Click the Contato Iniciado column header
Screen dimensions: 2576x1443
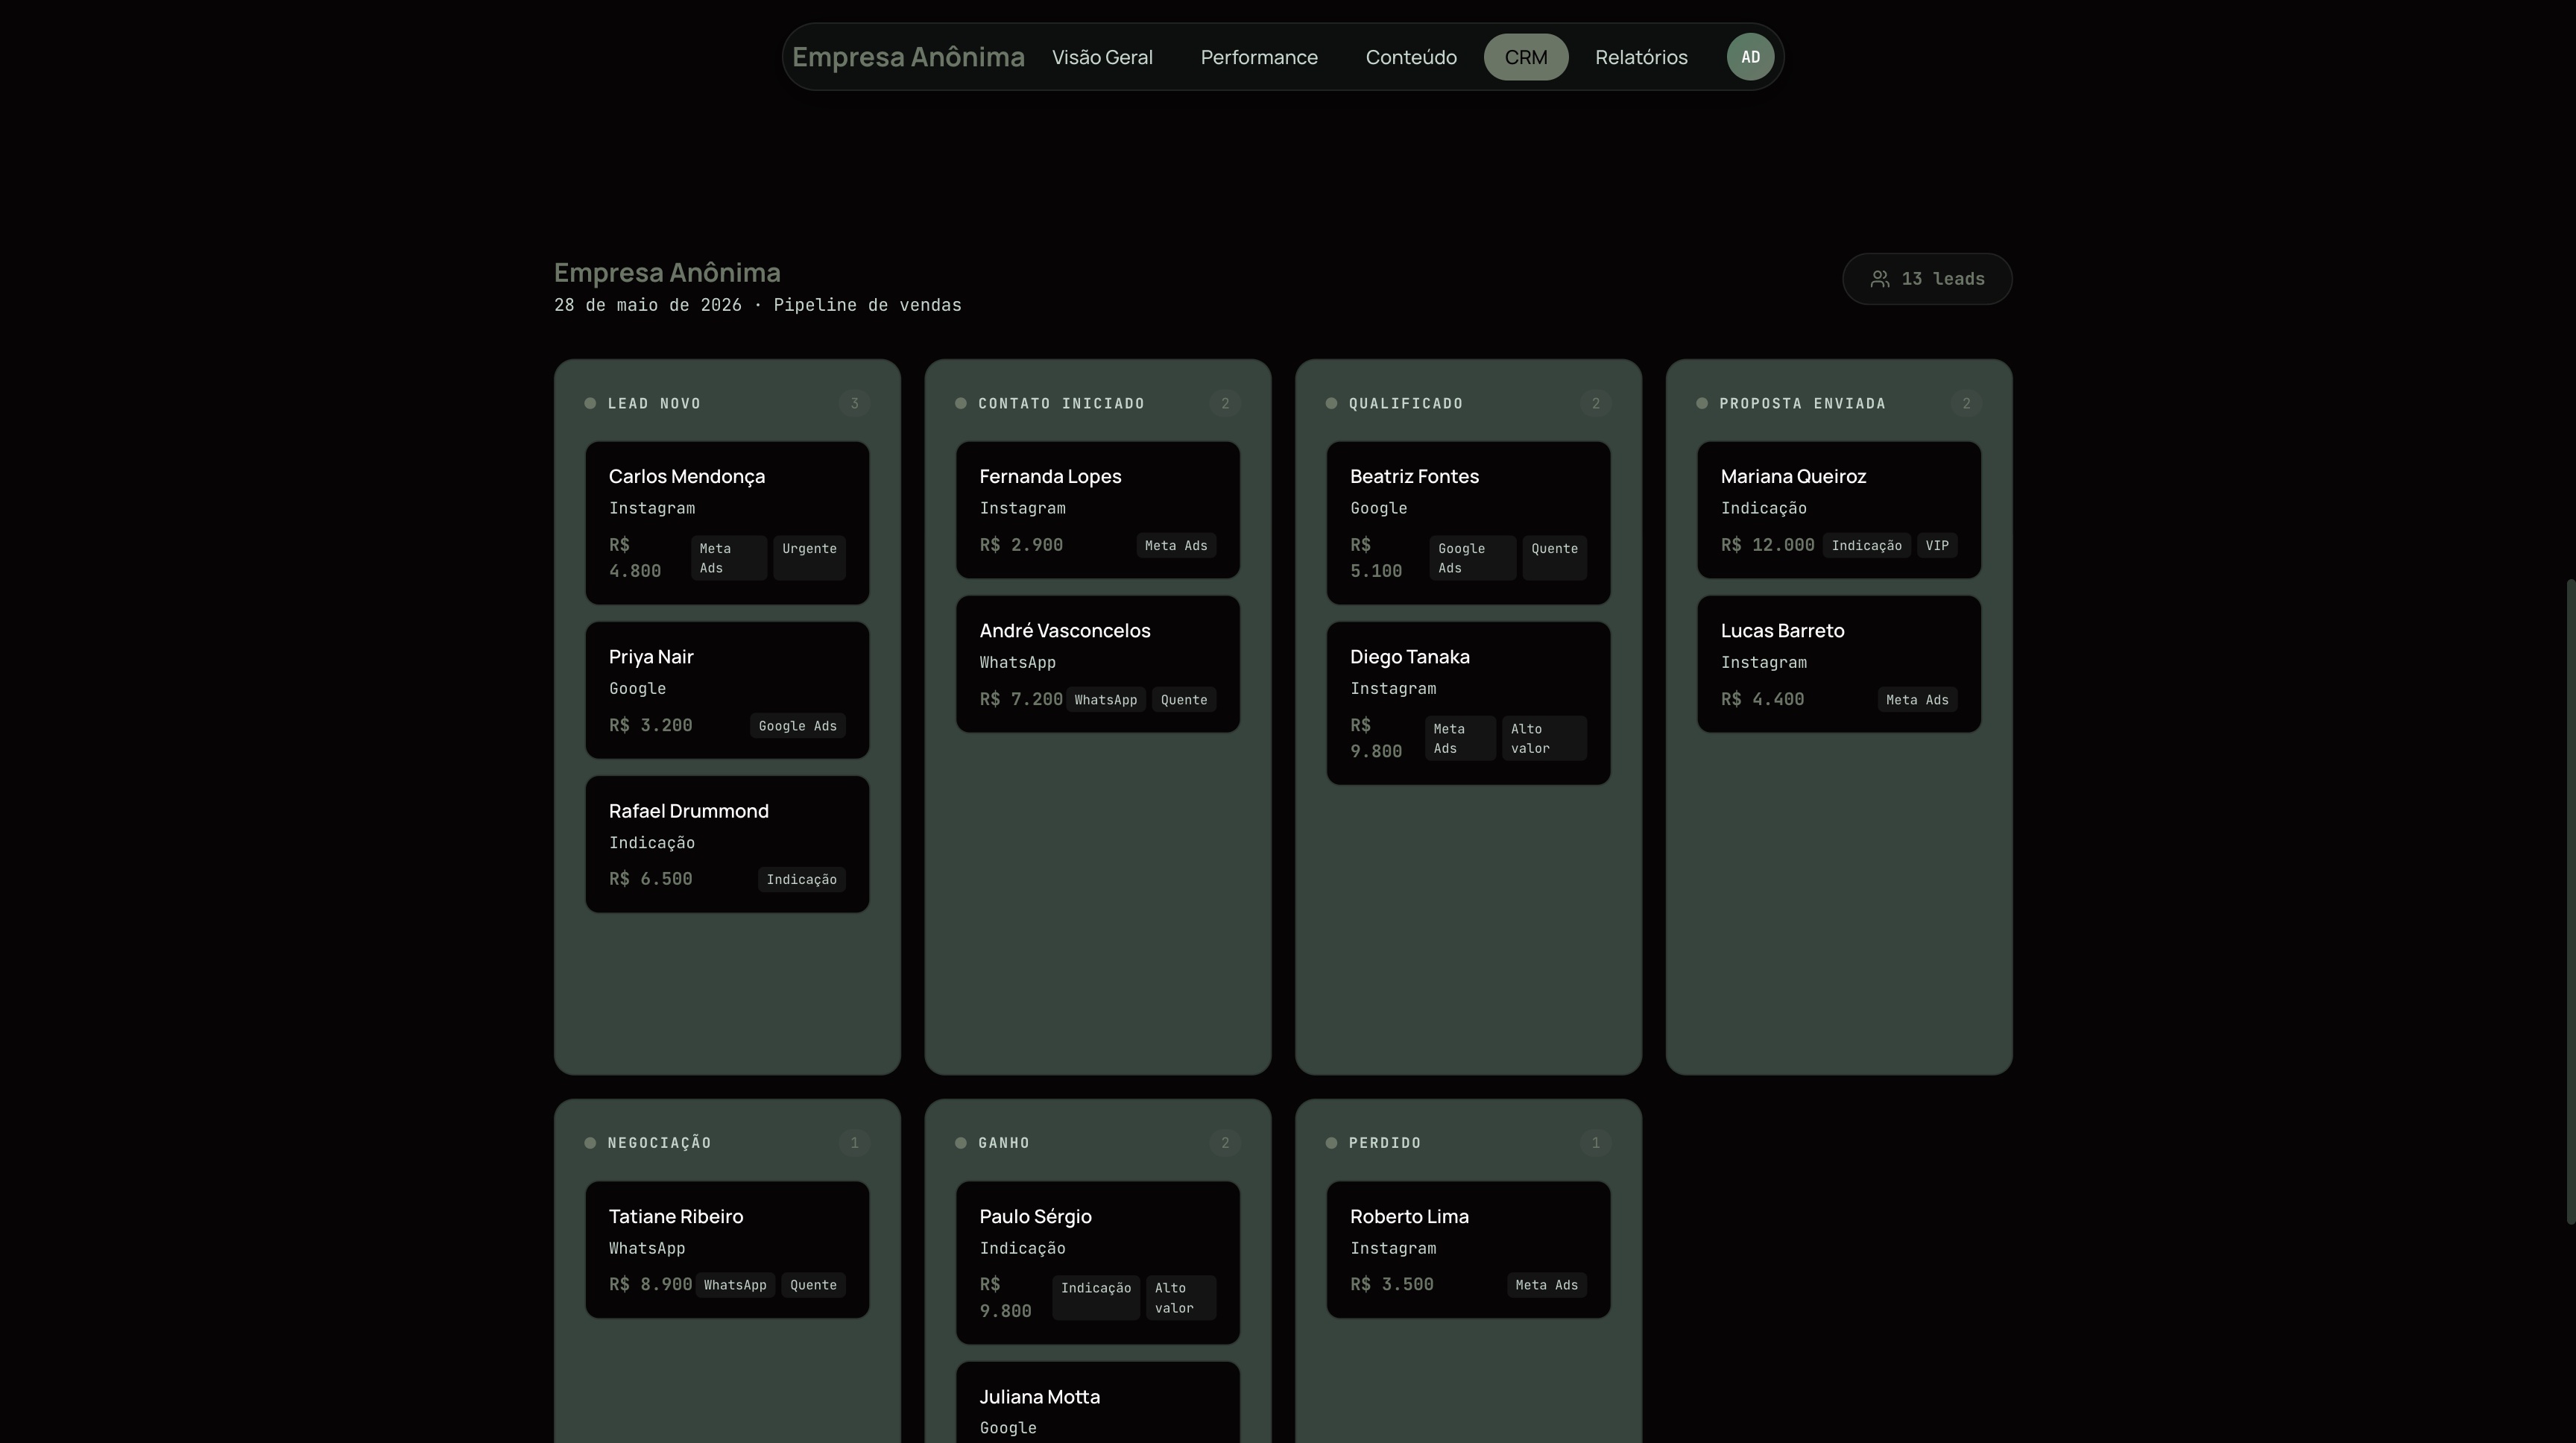(x=1061, y=403)
